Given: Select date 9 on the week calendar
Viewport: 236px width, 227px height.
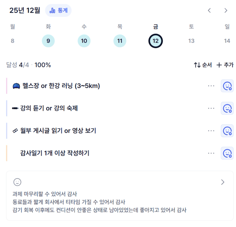Looking at the screenshot, I should (x=48, y=41).
